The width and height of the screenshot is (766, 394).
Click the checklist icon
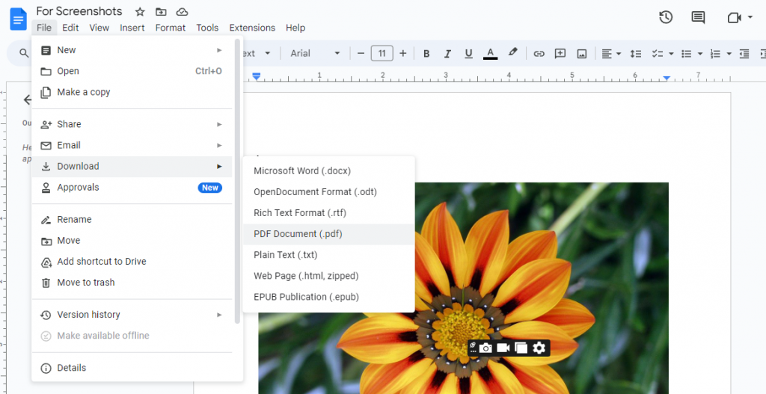coord(658,54)
